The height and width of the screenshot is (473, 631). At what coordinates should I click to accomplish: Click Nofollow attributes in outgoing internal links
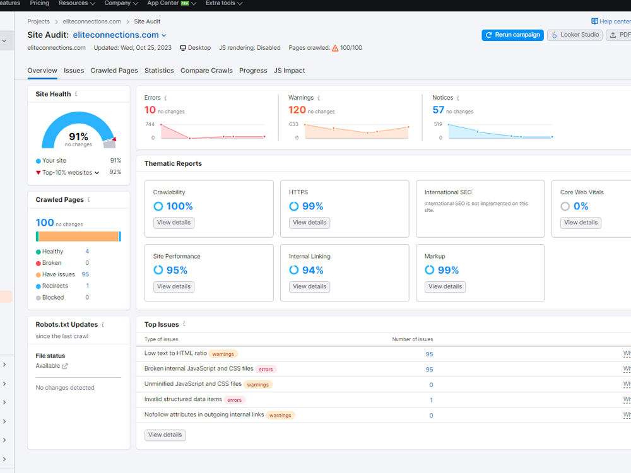click(x=204, y=414)
